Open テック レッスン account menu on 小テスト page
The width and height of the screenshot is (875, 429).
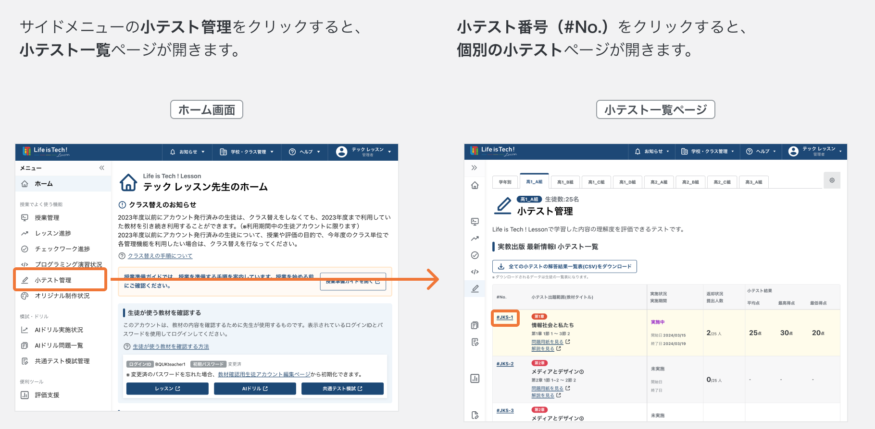[815, 151]
